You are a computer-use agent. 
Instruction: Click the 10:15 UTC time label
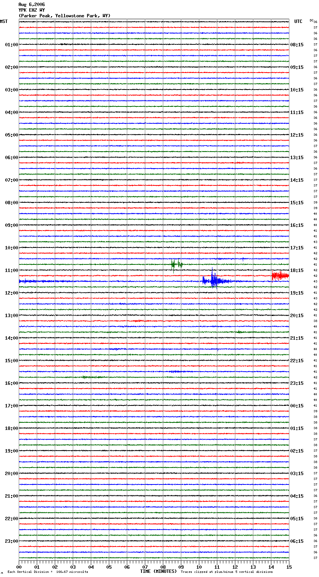(x=297, y=90)
